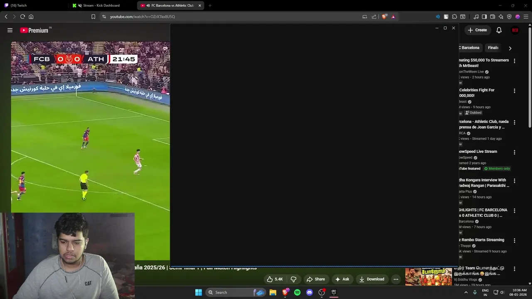532x299 pixels.
Task: Close the FC Barcelona browser tab
Action: click(199, 5)
